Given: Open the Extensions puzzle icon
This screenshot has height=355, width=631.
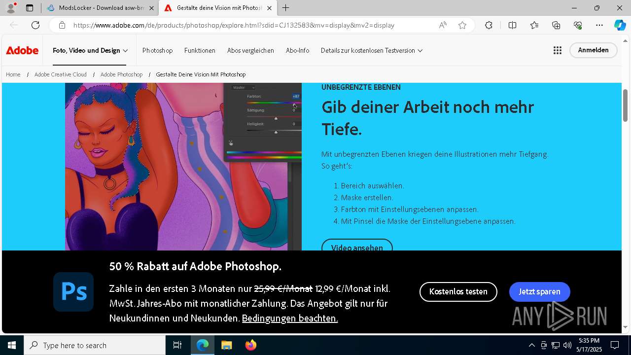Looking at the screenshot, I should [489, 25].
